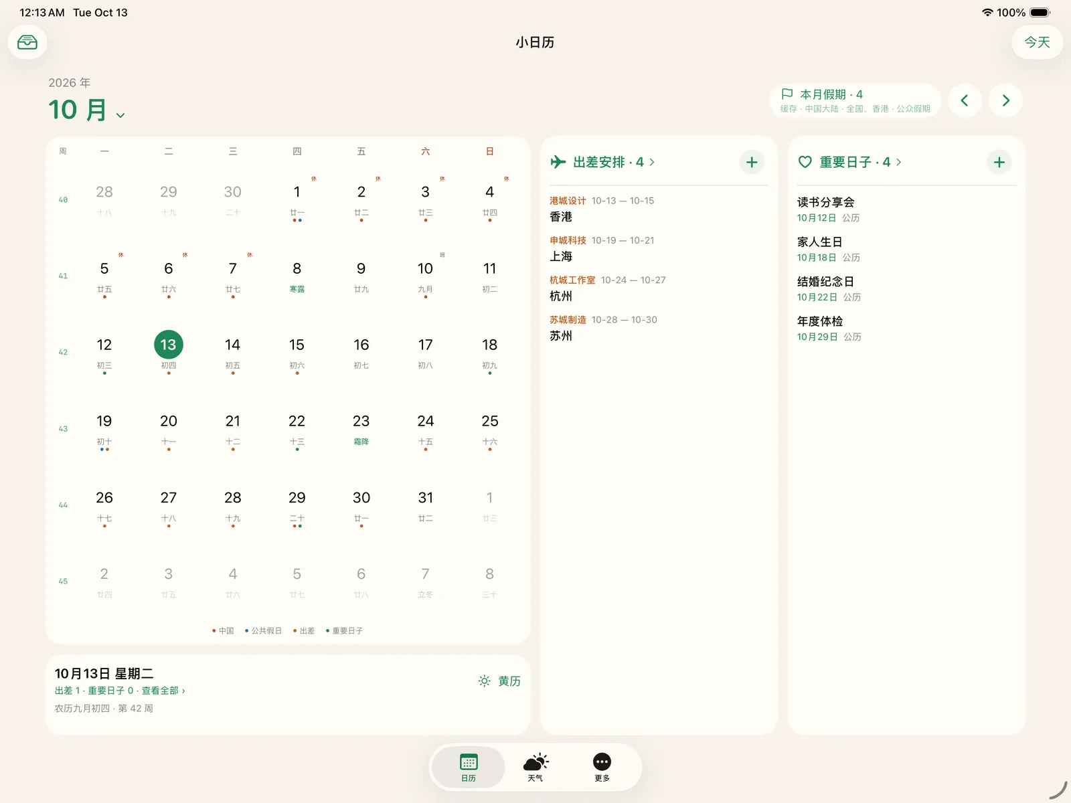This screenshot has height=803, width=1071.
Task: Go to the next month
Action: [x=1005, y=100]
